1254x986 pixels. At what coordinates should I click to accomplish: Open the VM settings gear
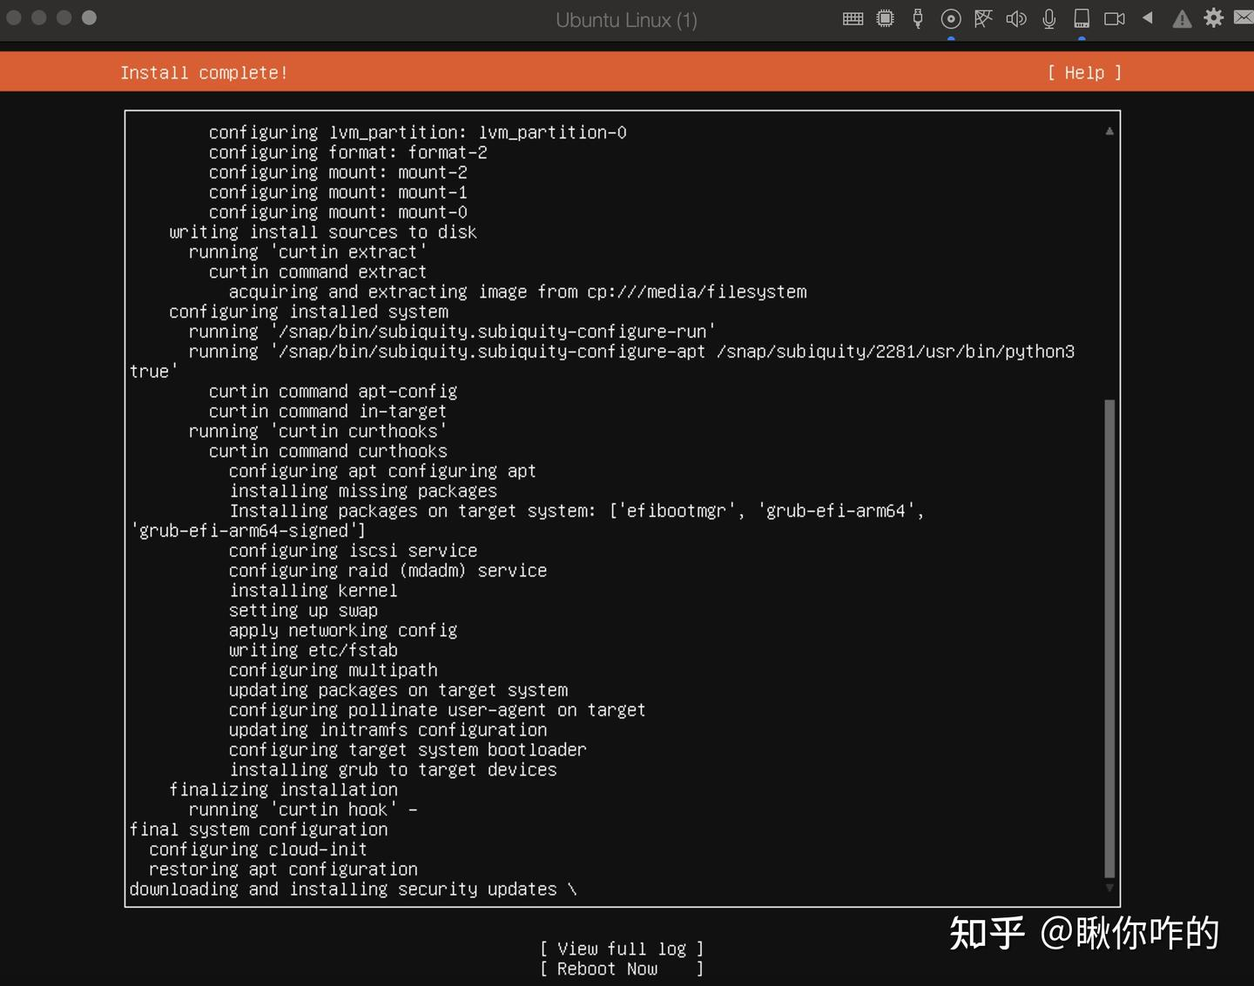[x=1213, y=18]
